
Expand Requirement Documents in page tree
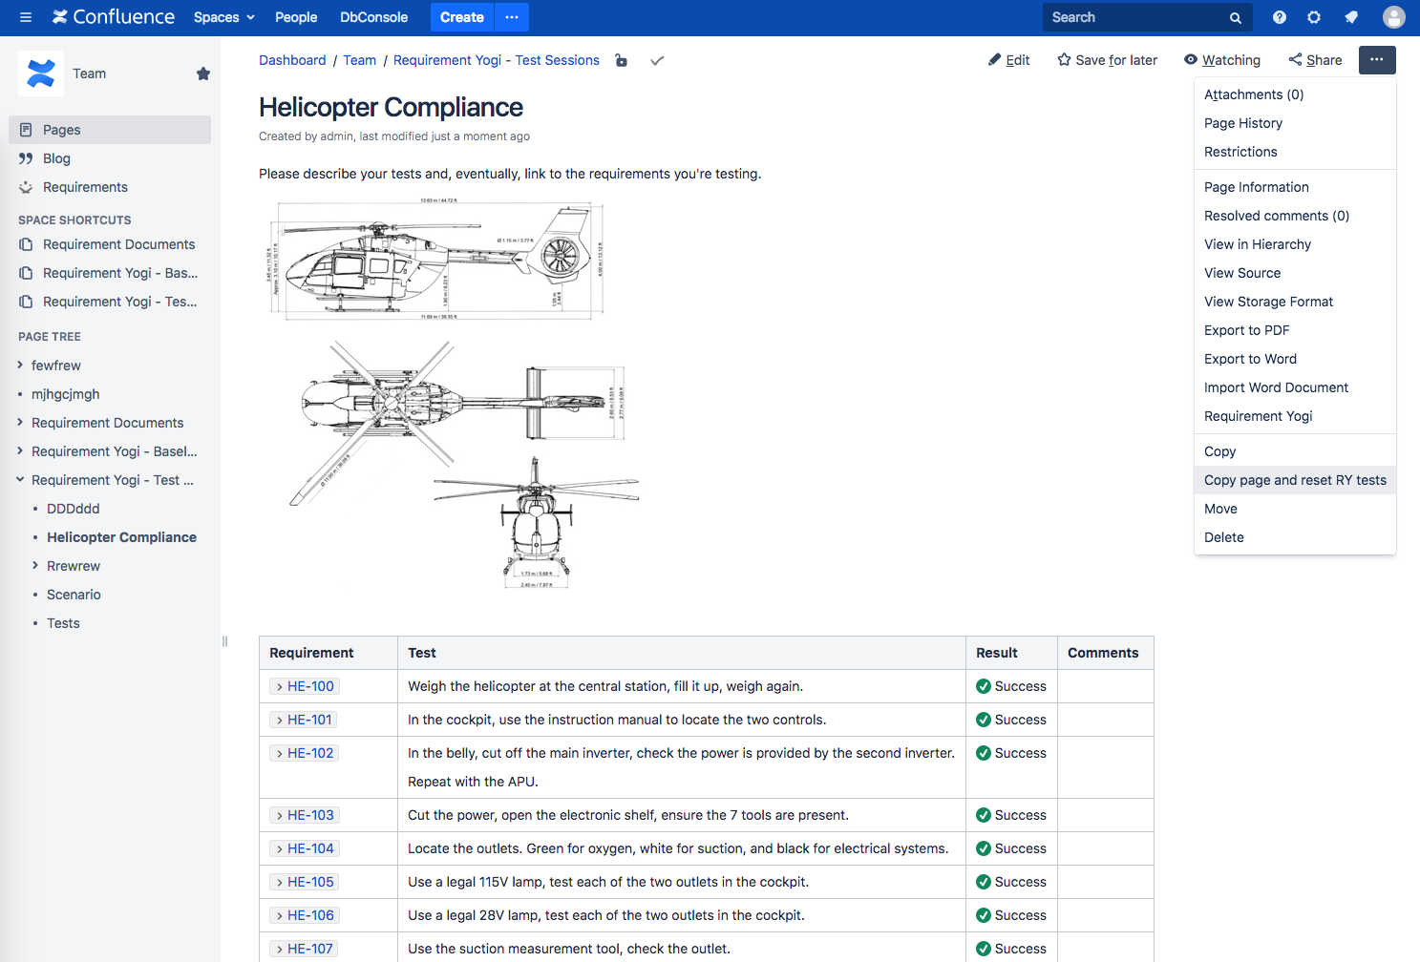(x=20, y=423)
